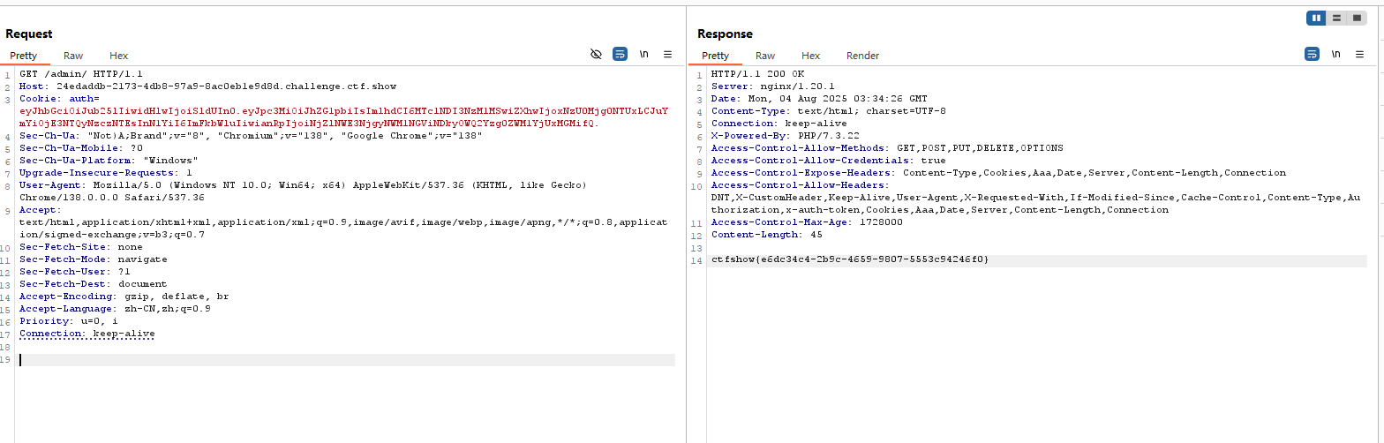The height and width of the screenshot is (443, 1384).
Task: Click the Access-Control-Allow-Credentials line
Action: (829, 161)
